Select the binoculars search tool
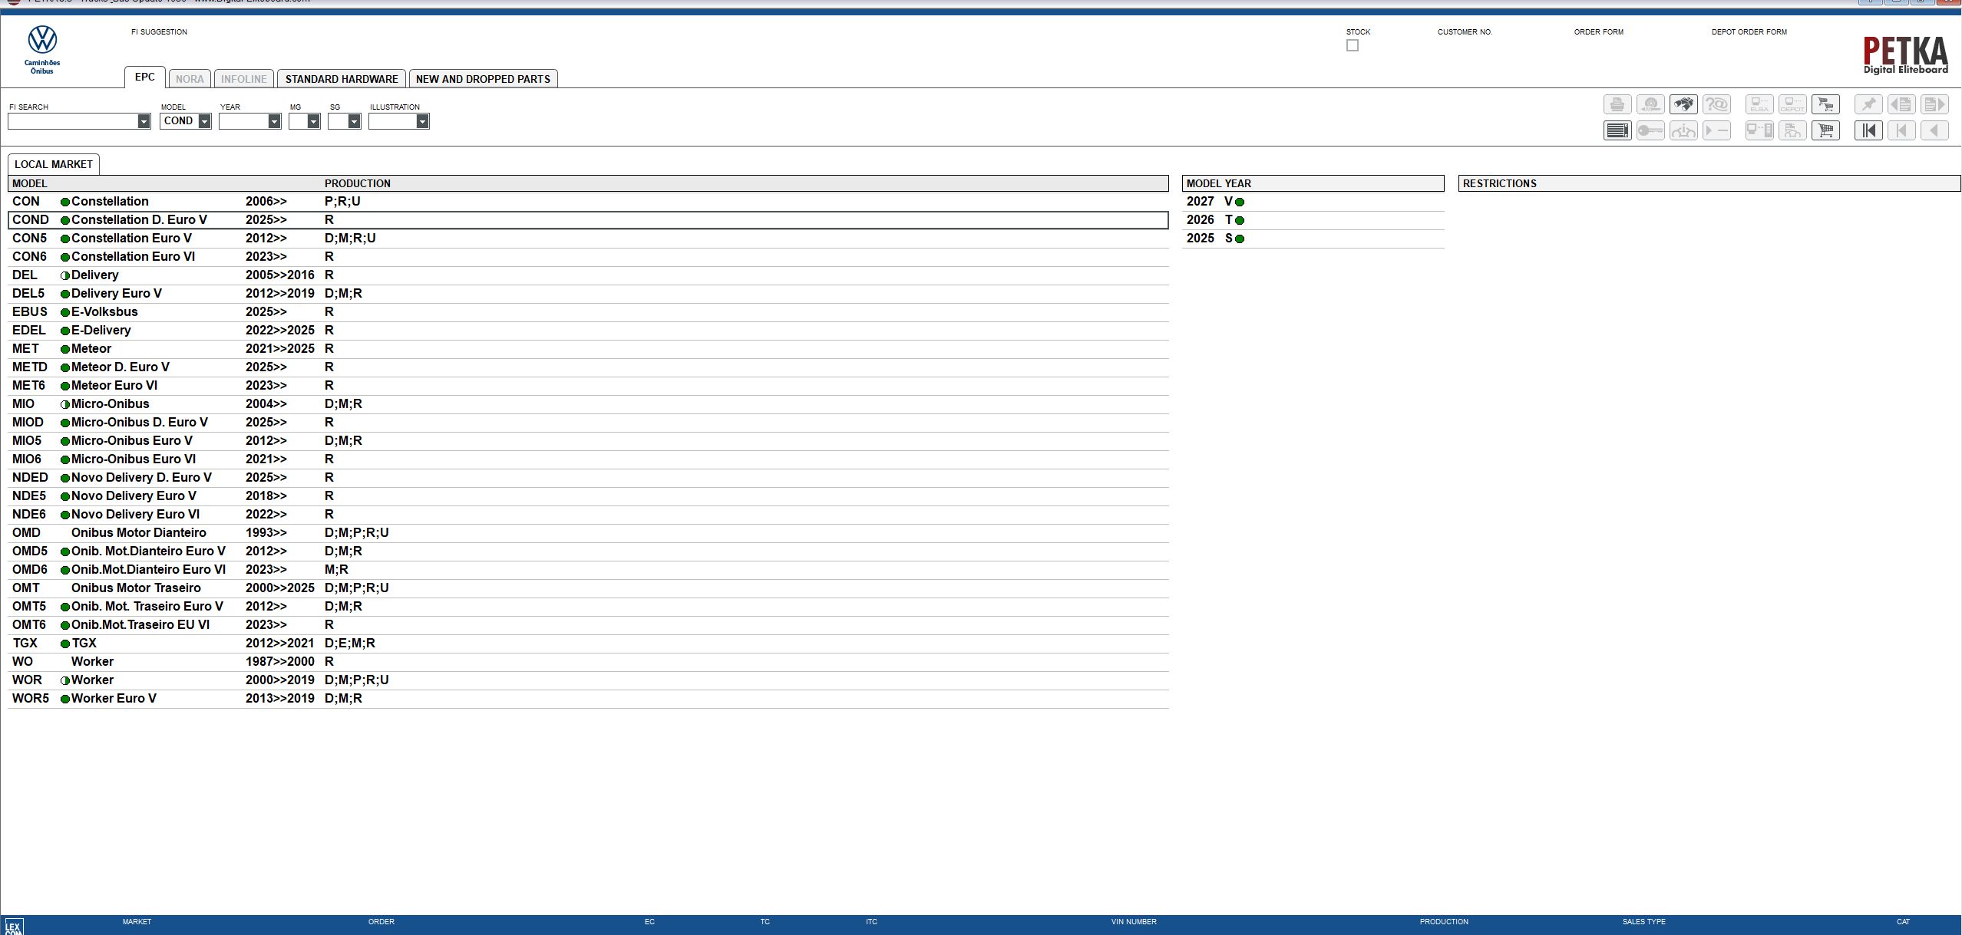 pyautogui.click(x=1684, y=104)
